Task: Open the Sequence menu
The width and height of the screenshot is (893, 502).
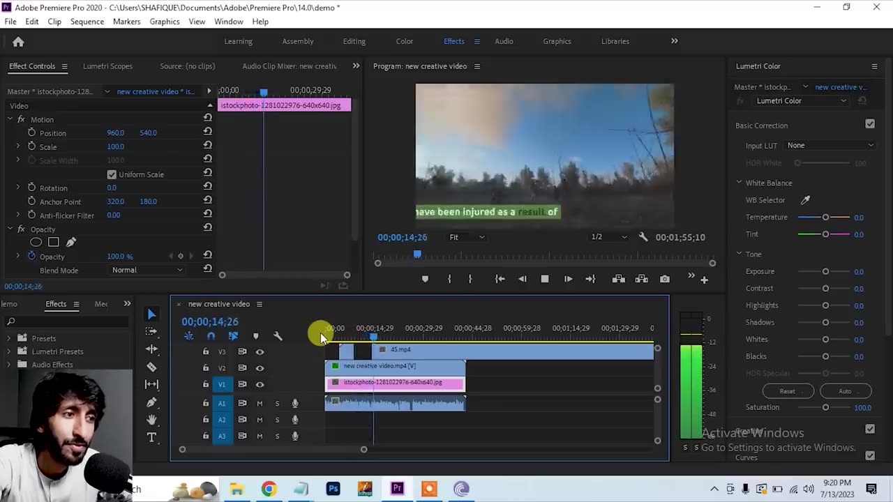Action: 87,22
